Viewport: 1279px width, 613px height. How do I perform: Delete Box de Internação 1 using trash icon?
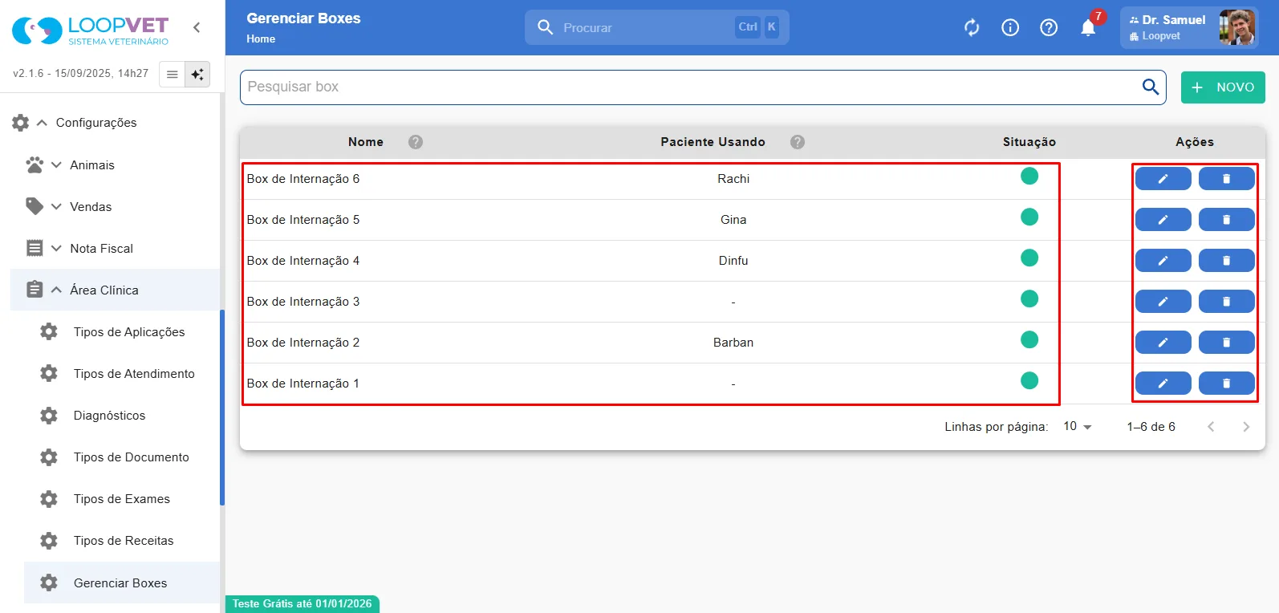click(1226, 384)
